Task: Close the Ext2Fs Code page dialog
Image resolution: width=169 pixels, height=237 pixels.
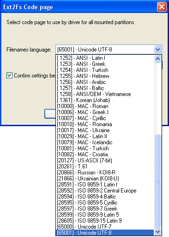Action: [x=162, y=7]
